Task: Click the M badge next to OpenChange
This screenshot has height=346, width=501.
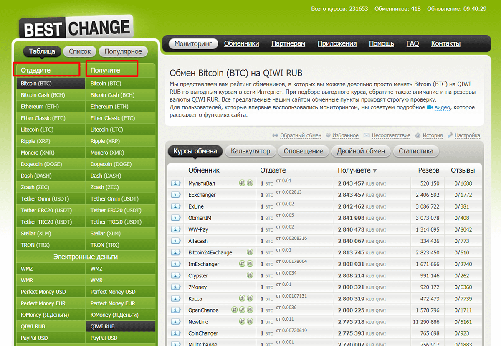Action: [250, 310]
